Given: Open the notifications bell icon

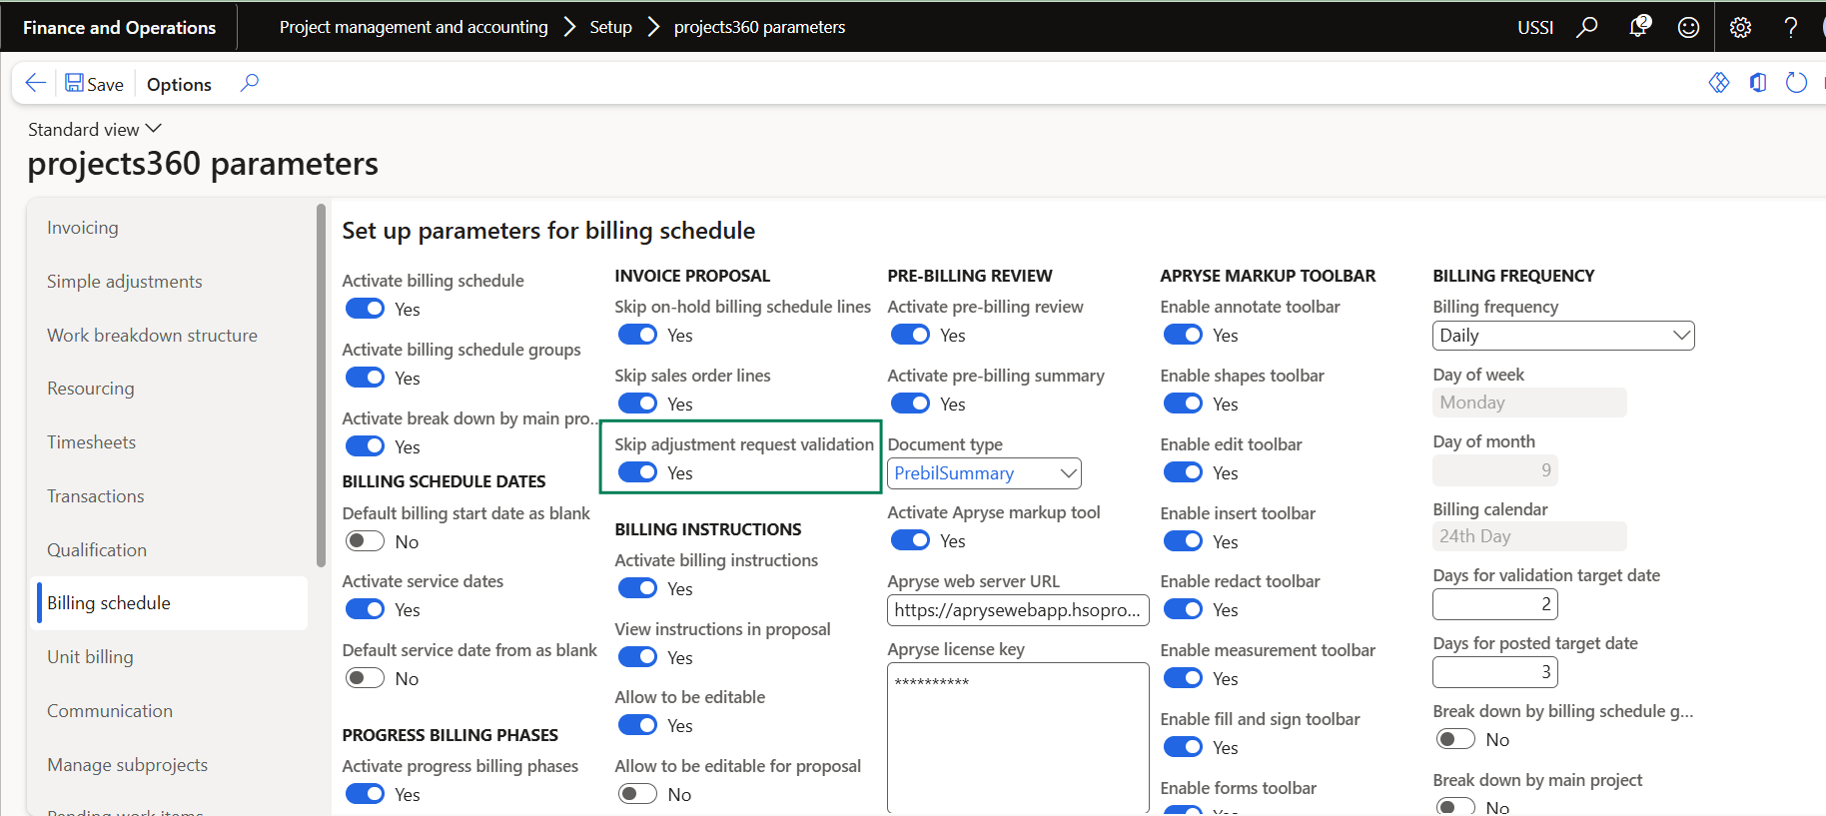Looking at the screenshot, I should (x=1638, y=27).
